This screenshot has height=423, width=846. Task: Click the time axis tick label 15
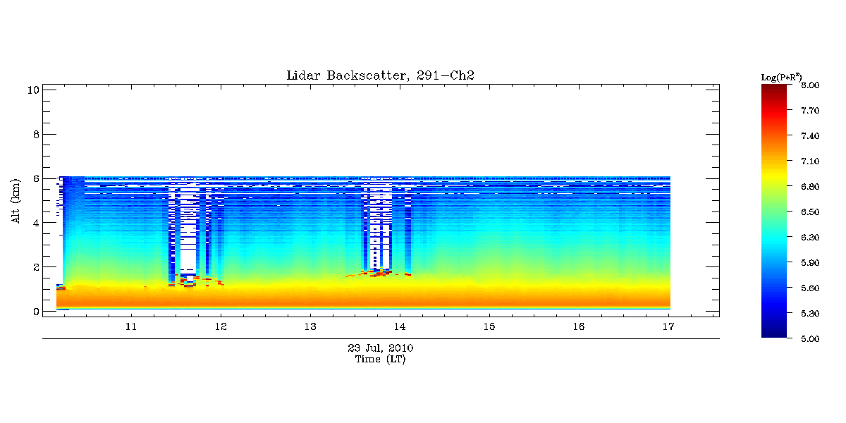coord(489,326)
